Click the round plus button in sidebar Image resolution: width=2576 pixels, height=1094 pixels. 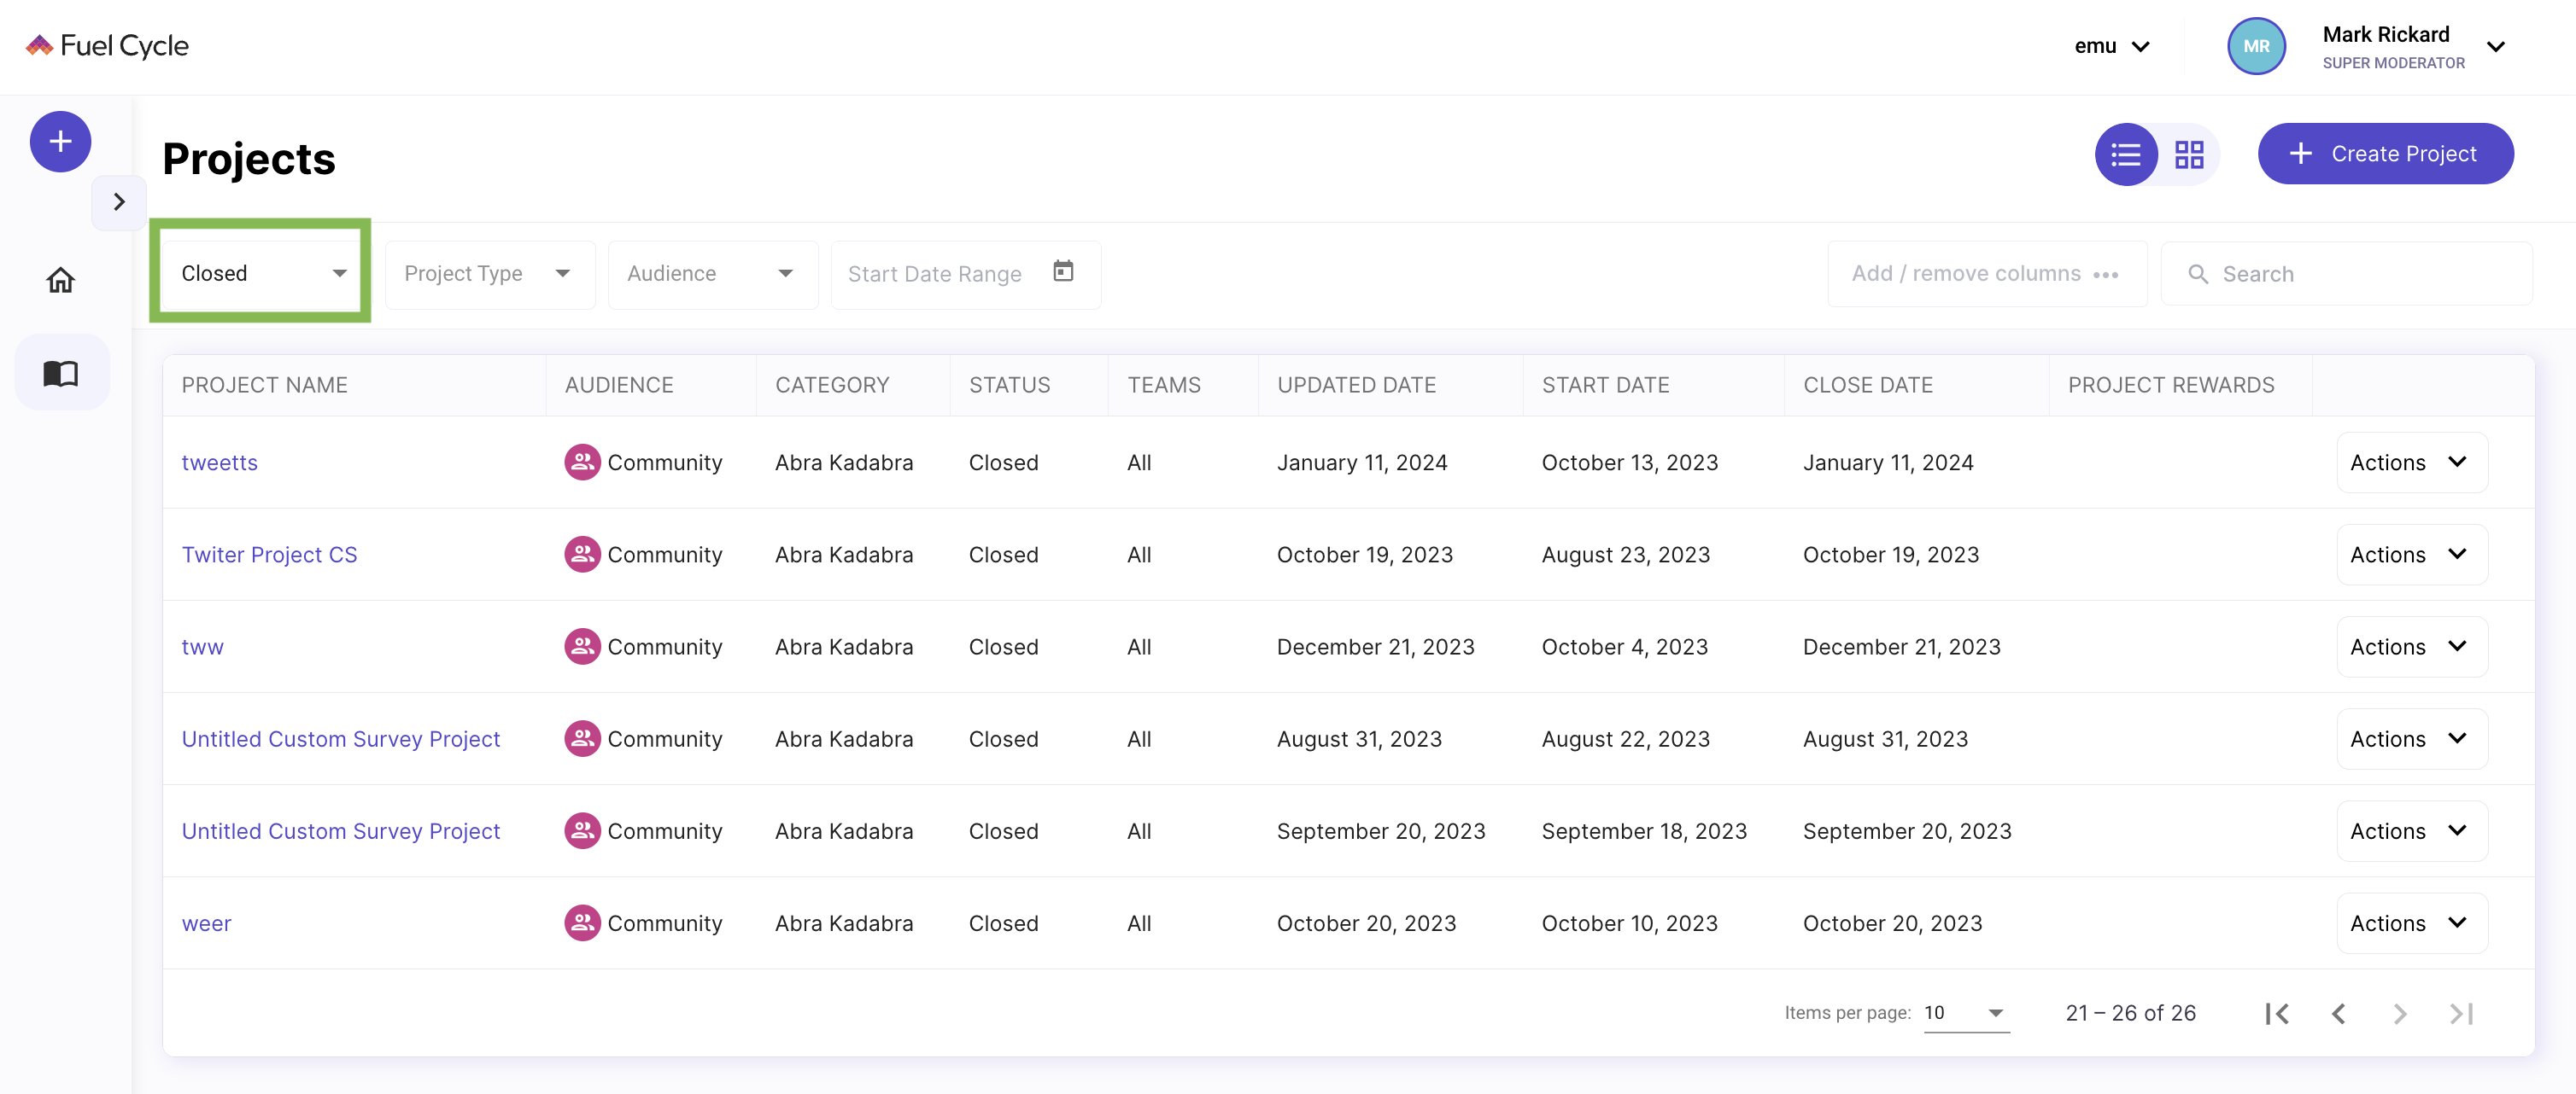pyautogui.click(x=60, y=142)
